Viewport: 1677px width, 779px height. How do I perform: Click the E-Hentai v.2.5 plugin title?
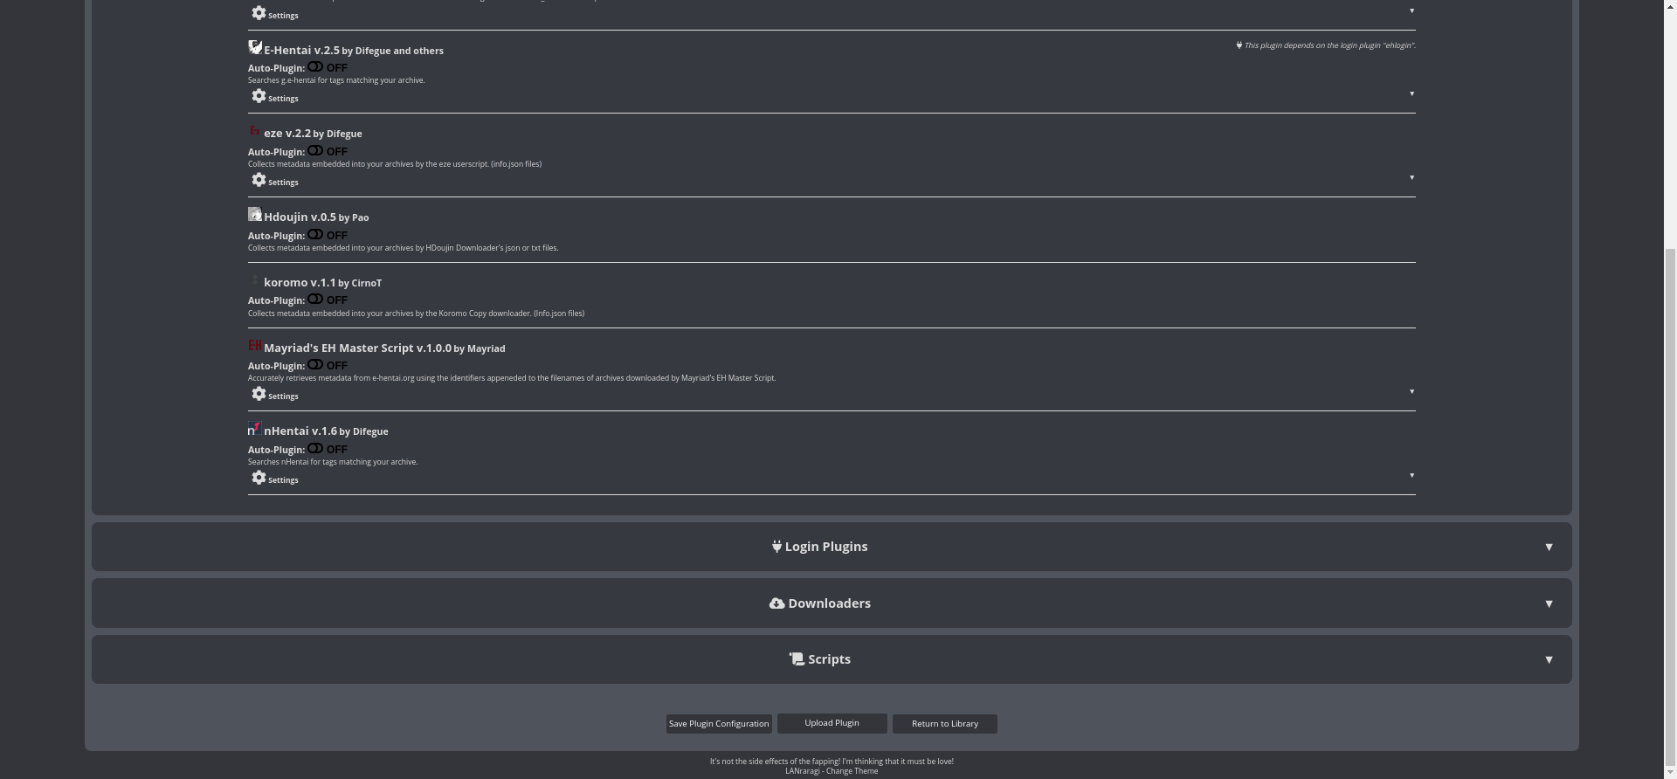[x=301, y=51]
